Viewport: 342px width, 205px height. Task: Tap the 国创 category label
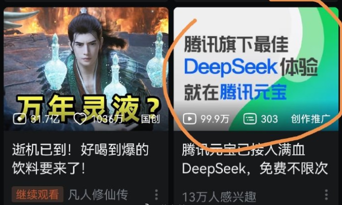150,119
